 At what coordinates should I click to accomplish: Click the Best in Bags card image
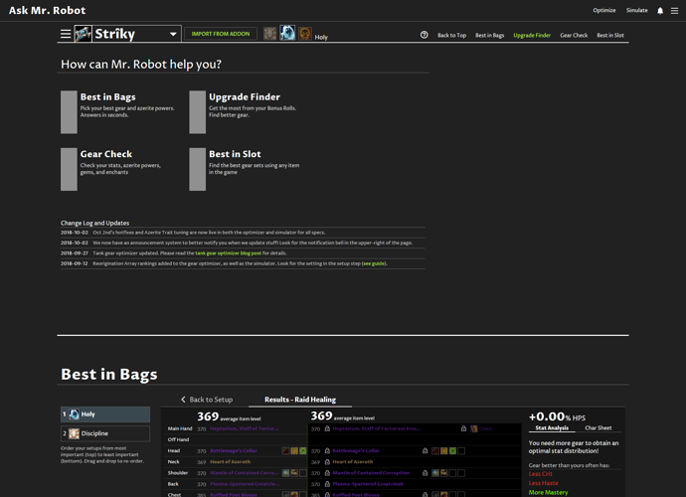click(69, 112)
